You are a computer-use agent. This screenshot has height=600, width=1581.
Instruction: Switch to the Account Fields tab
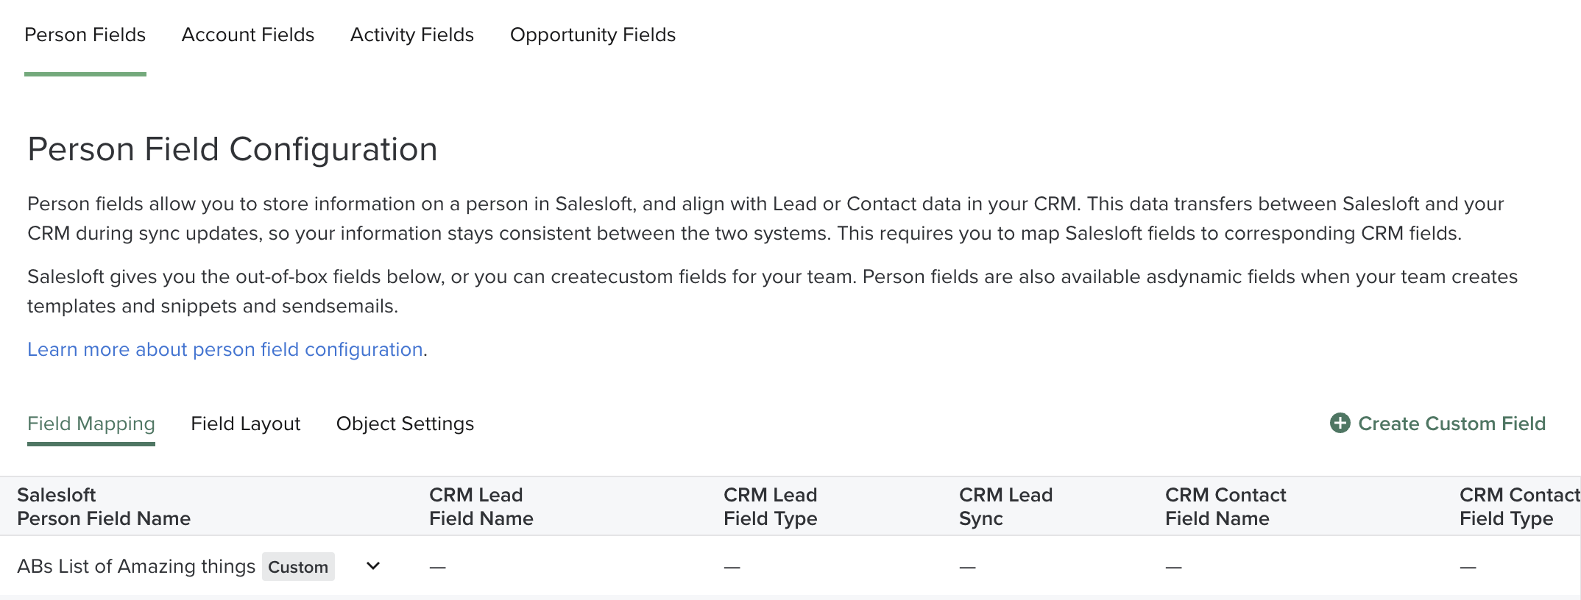tap(248, 35)
